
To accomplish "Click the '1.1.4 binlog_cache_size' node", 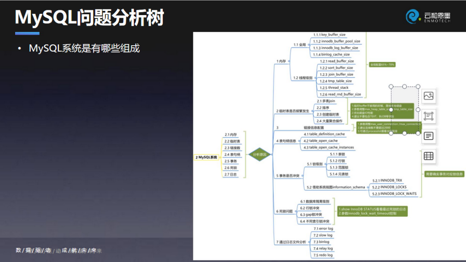I will click(x=331, y=55).
